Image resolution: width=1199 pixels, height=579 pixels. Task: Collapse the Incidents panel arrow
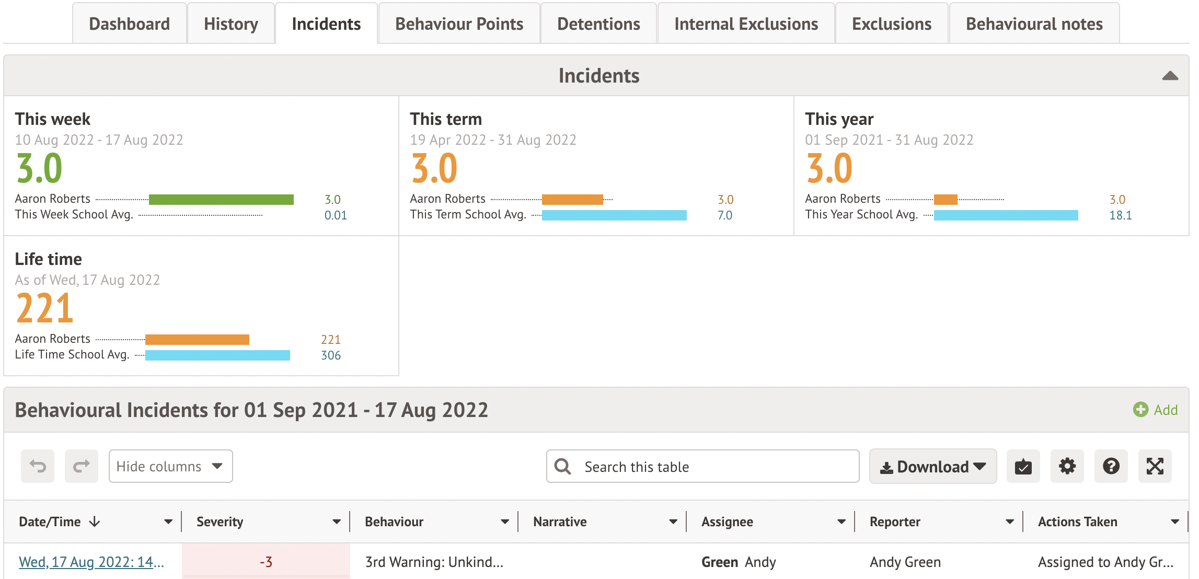[x=1170, y=76]
